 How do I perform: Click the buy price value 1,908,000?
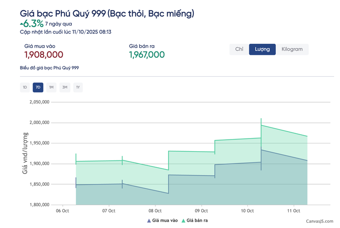point(43,55)
